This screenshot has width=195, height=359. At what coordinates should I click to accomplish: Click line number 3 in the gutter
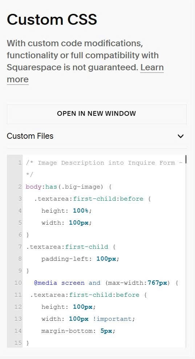(x=20, y=199)
